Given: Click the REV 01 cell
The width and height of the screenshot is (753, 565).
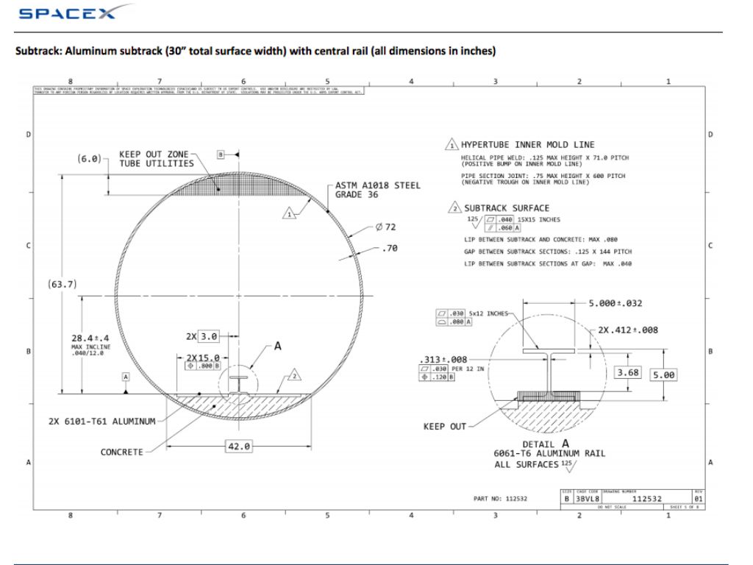Looking at the screenshot, I should [x=699, y=497].
